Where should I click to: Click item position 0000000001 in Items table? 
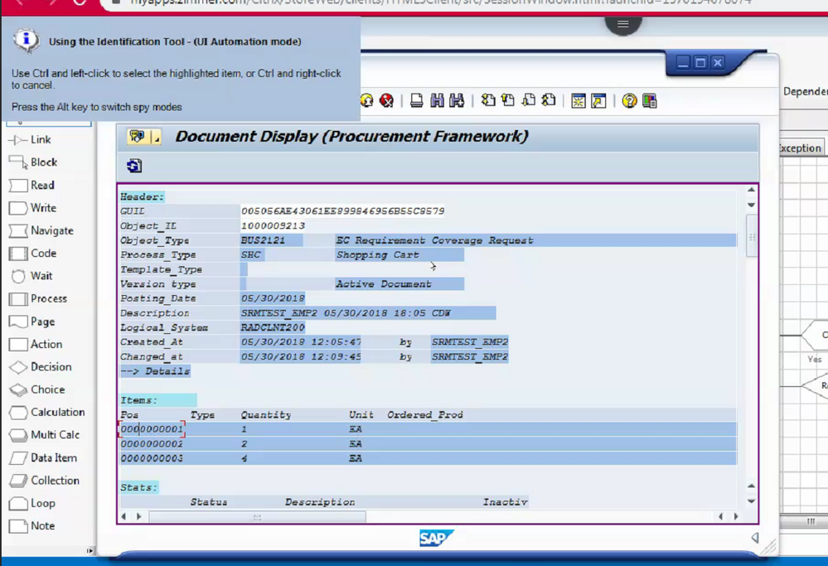(x=152, y=429)
